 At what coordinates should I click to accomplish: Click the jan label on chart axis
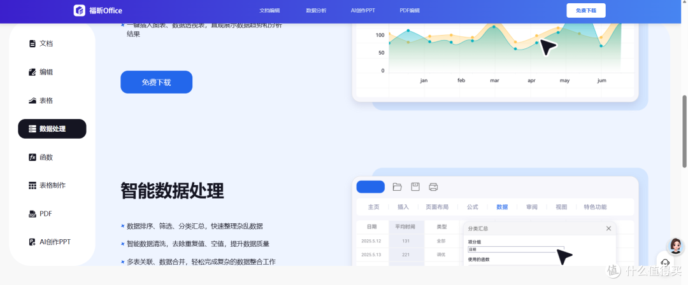click(424, 81)
